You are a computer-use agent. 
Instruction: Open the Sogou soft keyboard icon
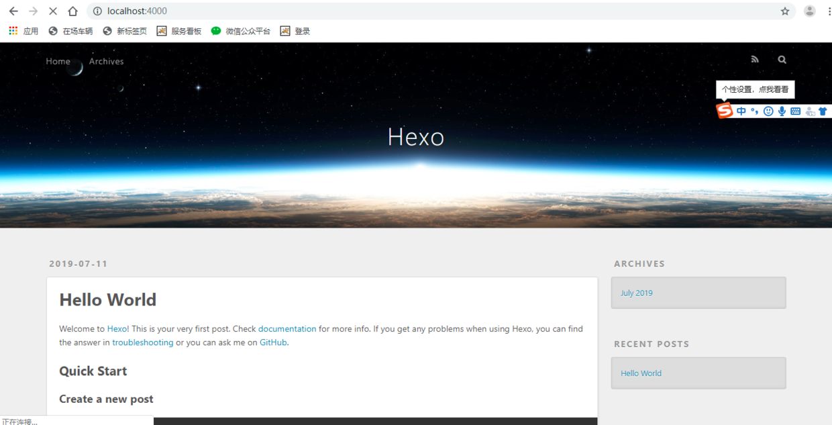pos(795,111)
